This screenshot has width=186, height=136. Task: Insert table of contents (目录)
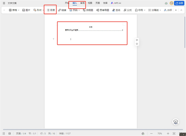click(51, 10)
